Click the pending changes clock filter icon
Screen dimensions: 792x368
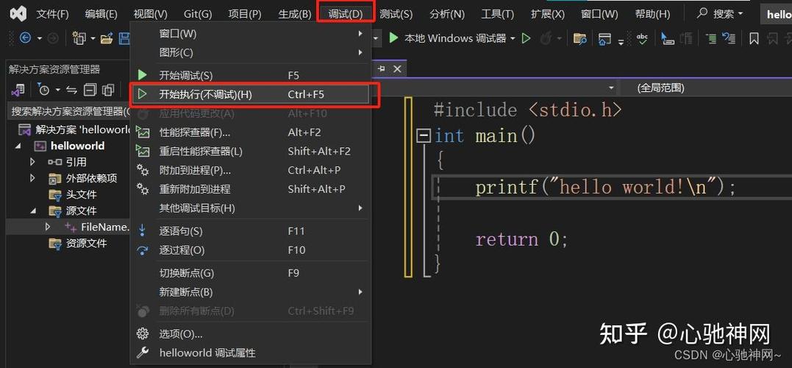pos(44,90)
